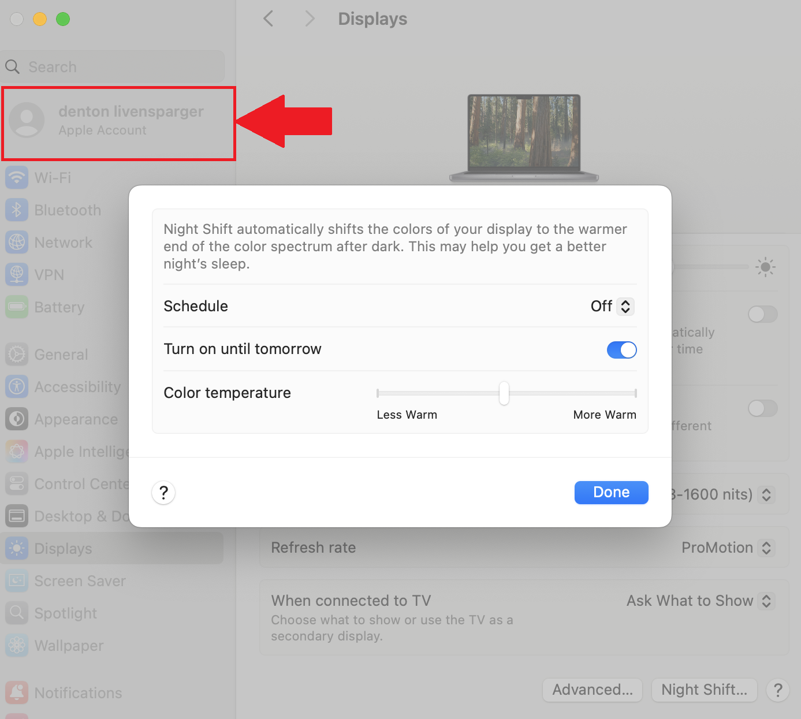Click the Advanced... button

[x=593, y=690]
